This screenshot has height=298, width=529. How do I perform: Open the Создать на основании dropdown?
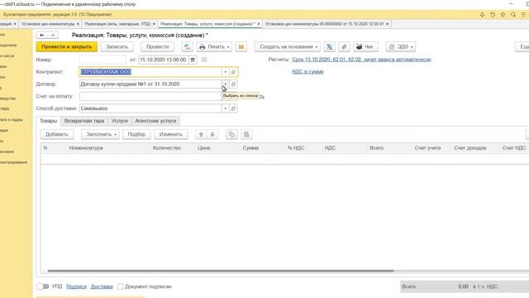click(x=288, y=46)
